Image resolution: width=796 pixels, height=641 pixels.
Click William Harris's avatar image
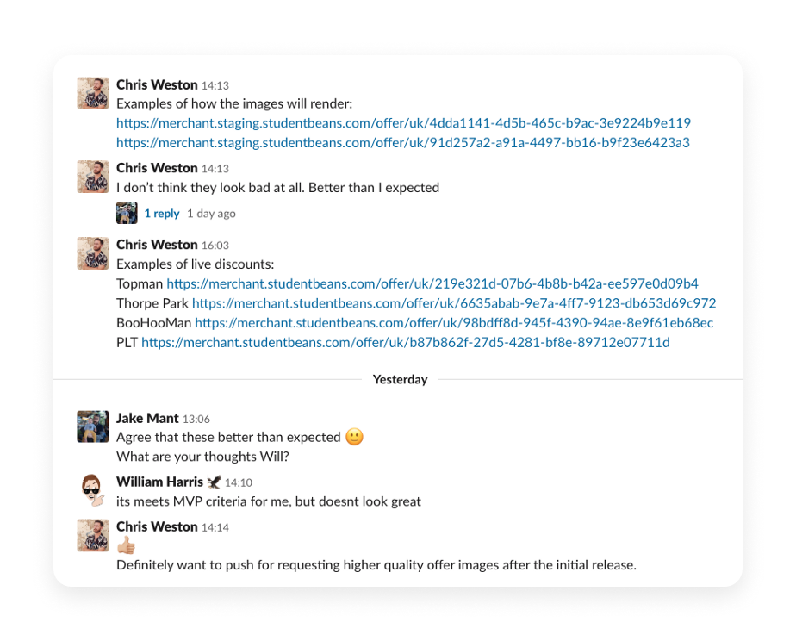pyautogui.click(x=92, y=490)
